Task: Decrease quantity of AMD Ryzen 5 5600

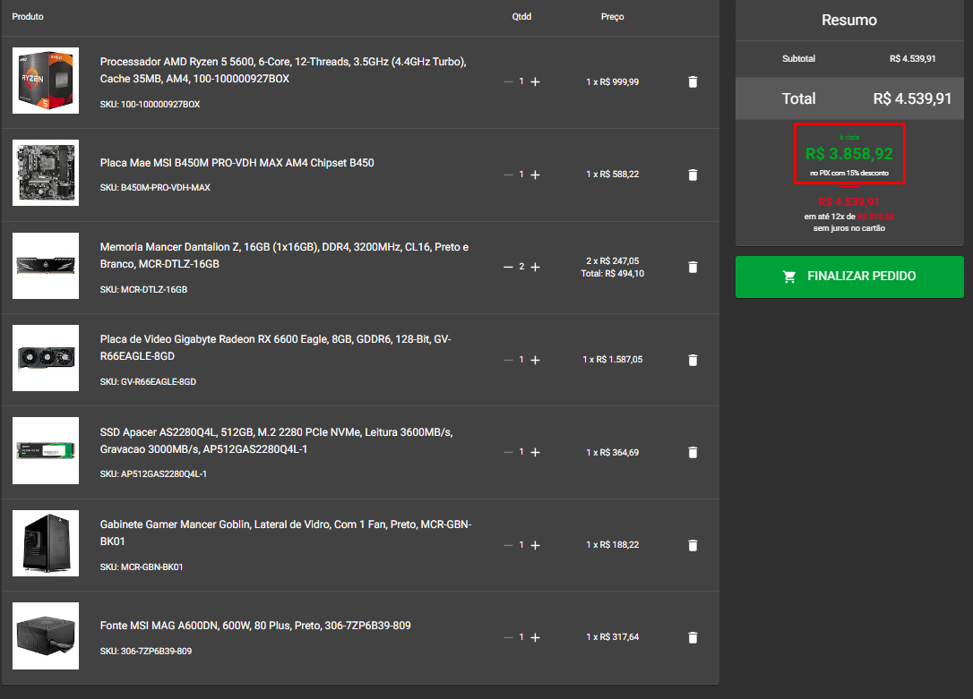Action: (x=508, y=81)
